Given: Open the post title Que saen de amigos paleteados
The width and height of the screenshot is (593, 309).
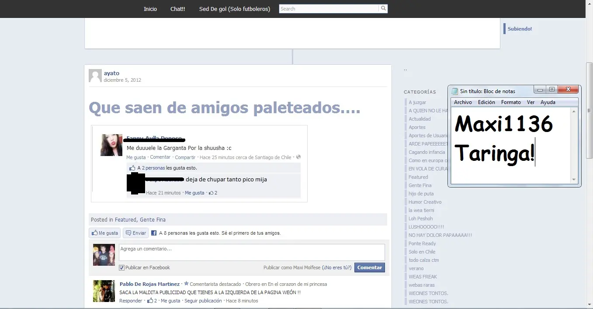Looking at the screenshot, I should pyautogui.click(x=225, y=108).
